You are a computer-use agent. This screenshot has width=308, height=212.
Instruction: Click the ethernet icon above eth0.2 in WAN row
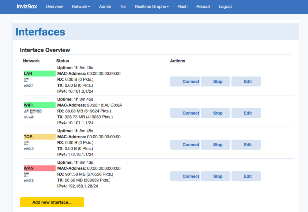tap(26, 174)
